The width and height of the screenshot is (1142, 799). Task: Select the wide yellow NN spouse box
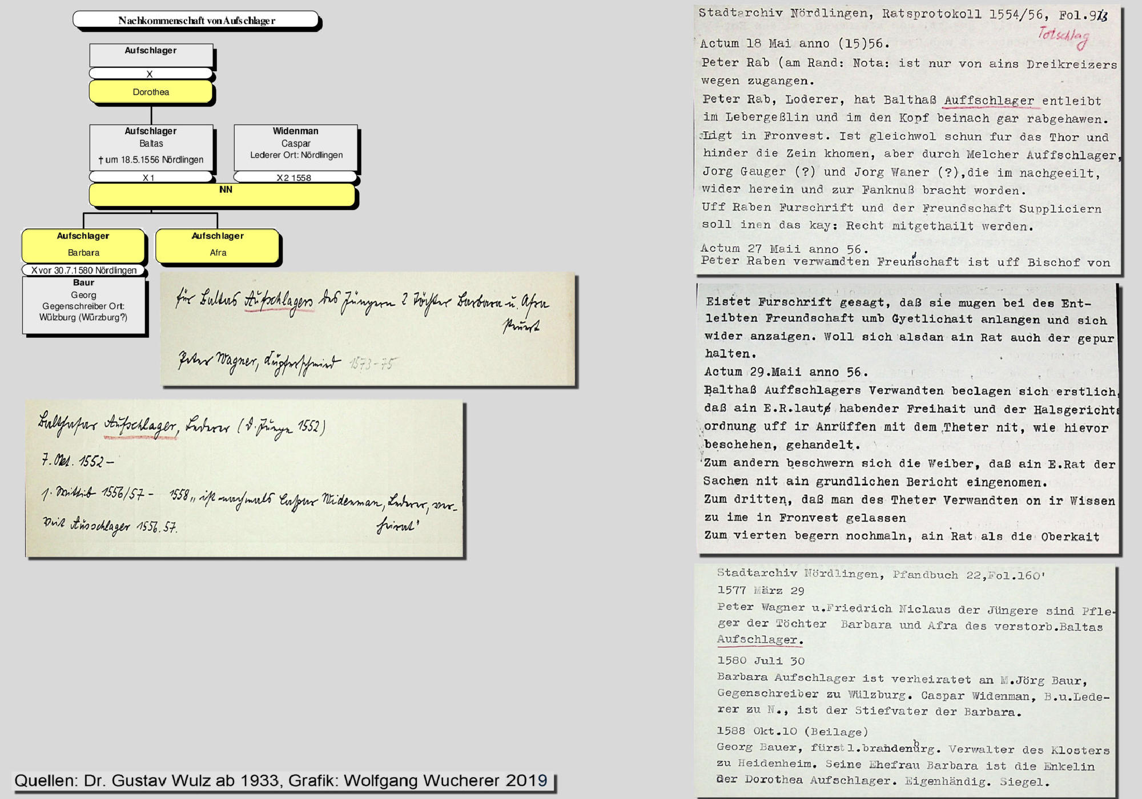(223, 195)
